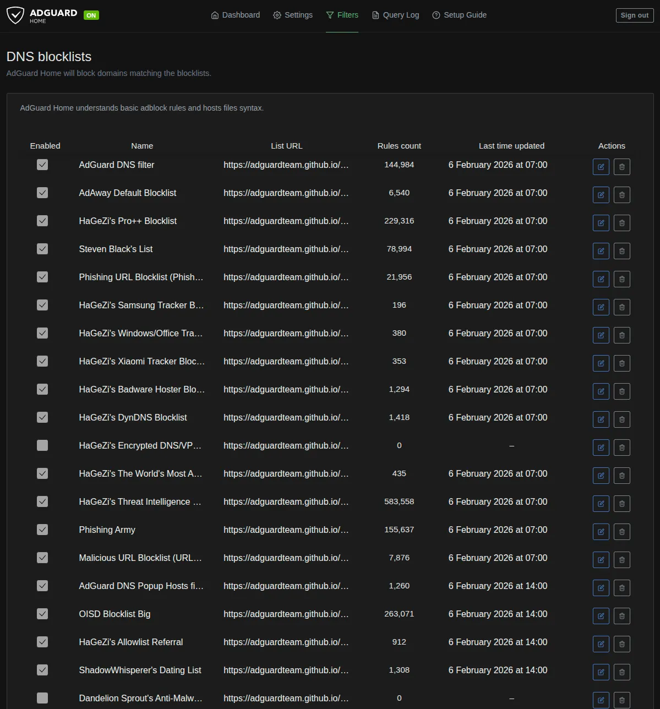Delete Steven Black's List

pos(621,251)
